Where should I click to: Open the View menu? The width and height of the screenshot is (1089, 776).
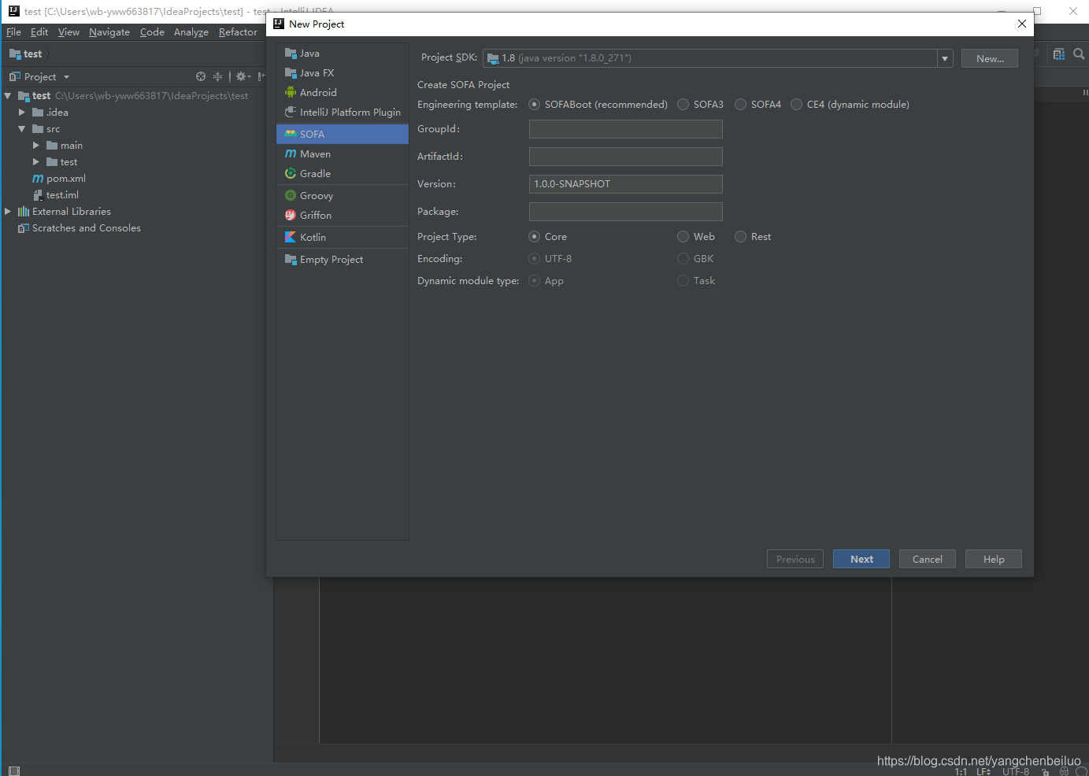(x=69, y=32)
